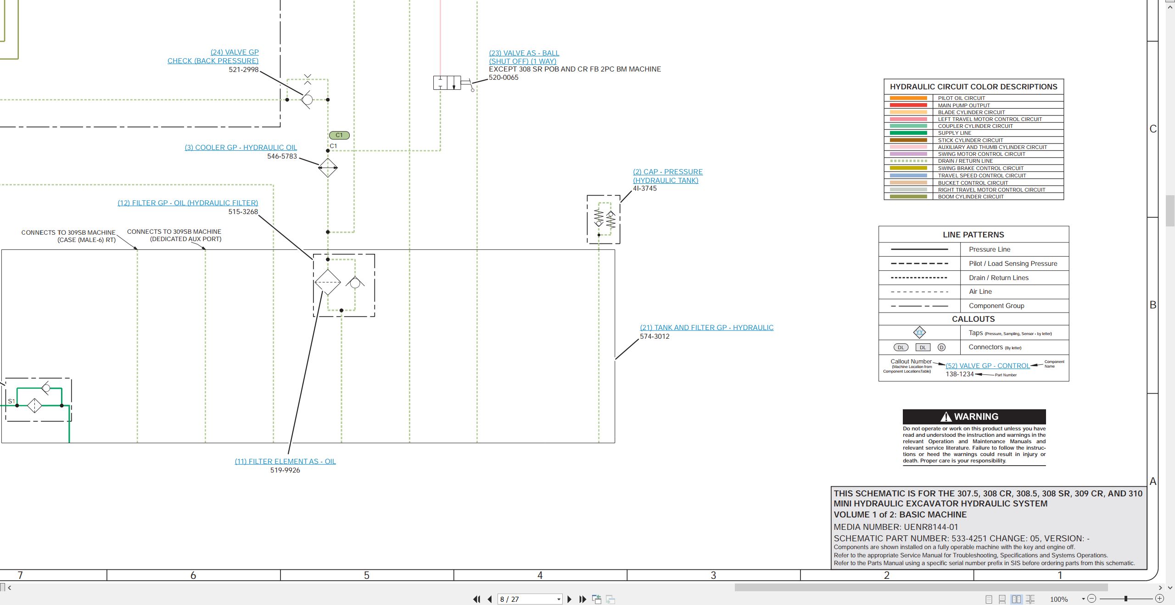Viewport: 1175px width, 605px height.
Task: Click the next view navigation icon
Action: coord(610,599)
